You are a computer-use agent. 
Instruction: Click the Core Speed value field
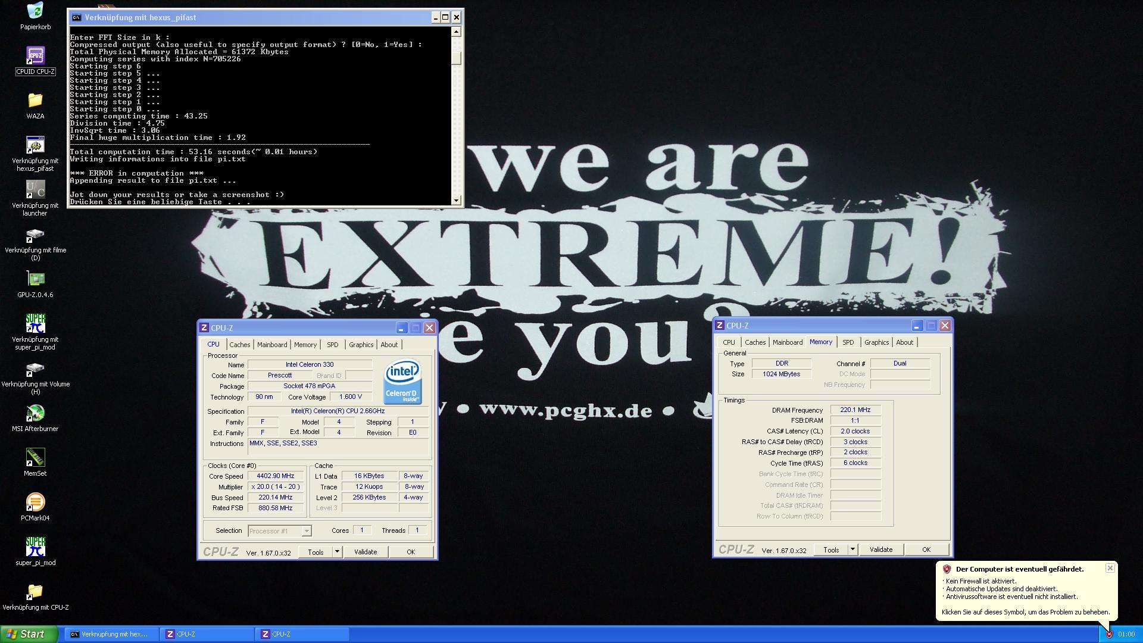pyautogui.click(x=275, y=476)
